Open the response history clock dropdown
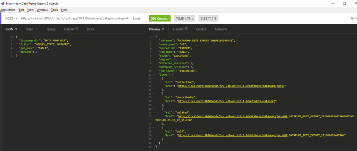The image size is (357, 151). [x=352, y=18]
